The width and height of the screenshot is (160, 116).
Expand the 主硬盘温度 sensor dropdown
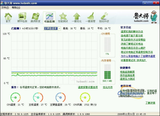coord(59,28)
